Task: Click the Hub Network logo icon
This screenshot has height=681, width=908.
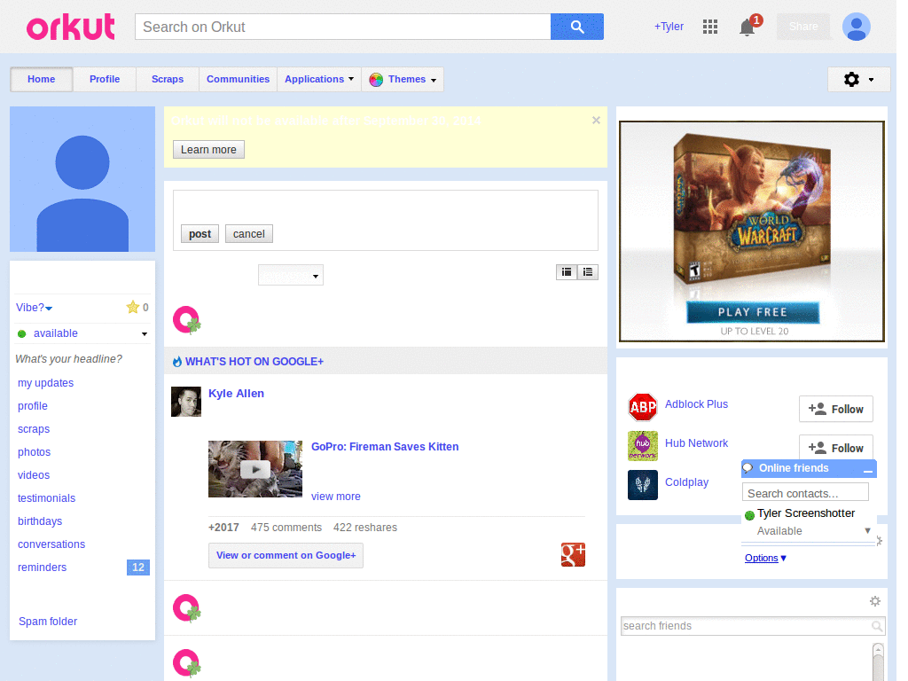Action: pos(643,446)
